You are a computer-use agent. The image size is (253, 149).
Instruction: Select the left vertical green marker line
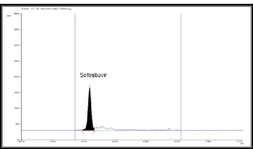[x=75, y=77]
